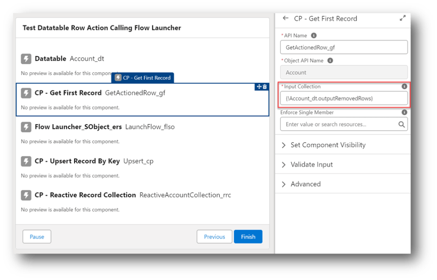The height and width of the screenshot is (280, 437).
Task: Show info tooltip for Enforce Single Member
Action: pos(404,113)
